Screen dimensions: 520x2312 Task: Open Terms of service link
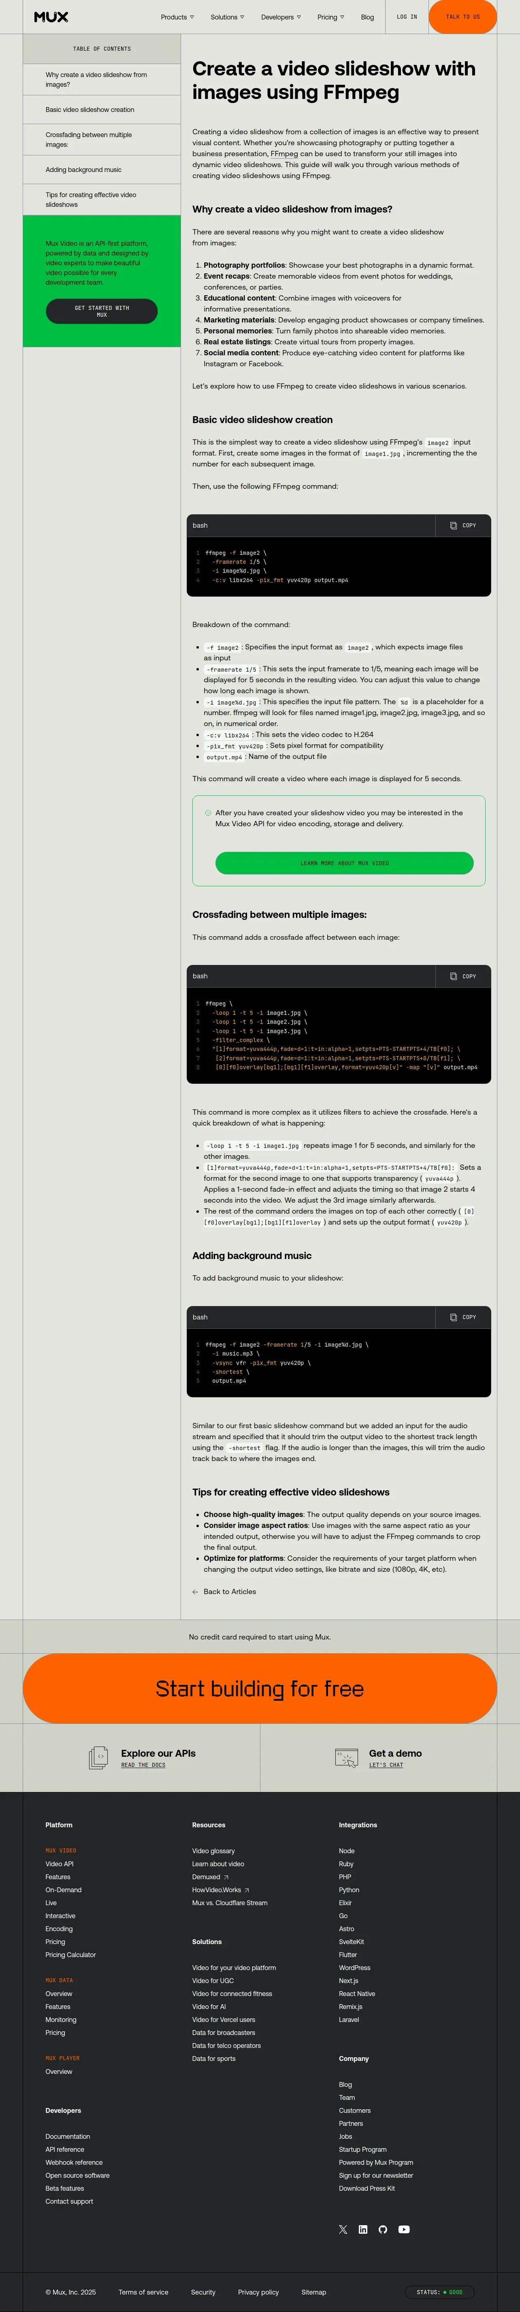[x=143, y=2291]
